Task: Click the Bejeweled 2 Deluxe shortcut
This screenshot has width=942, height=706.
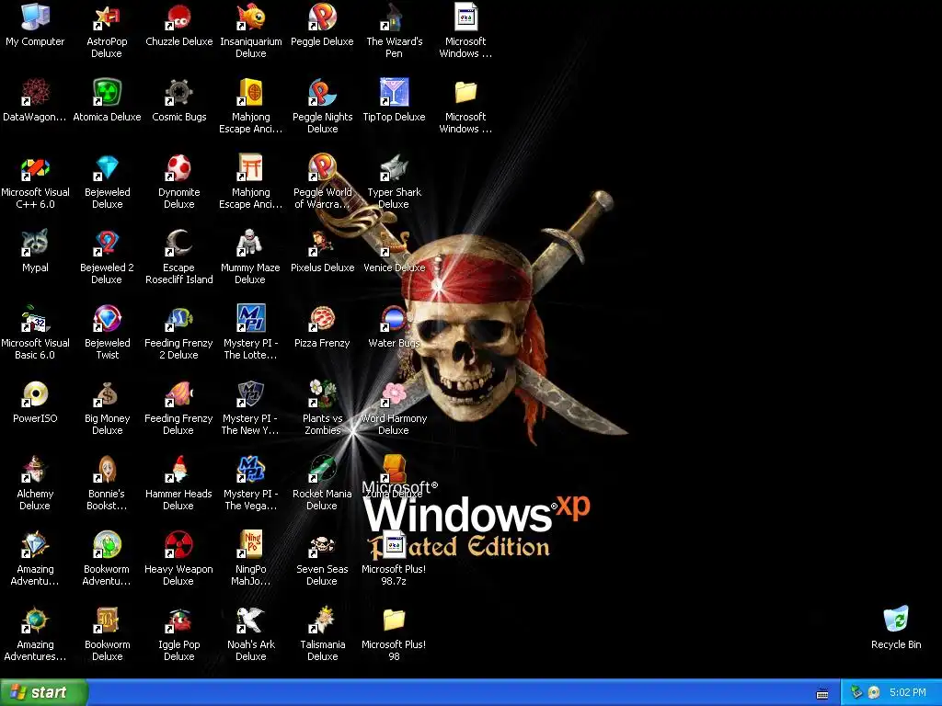Action: (107, 243)
